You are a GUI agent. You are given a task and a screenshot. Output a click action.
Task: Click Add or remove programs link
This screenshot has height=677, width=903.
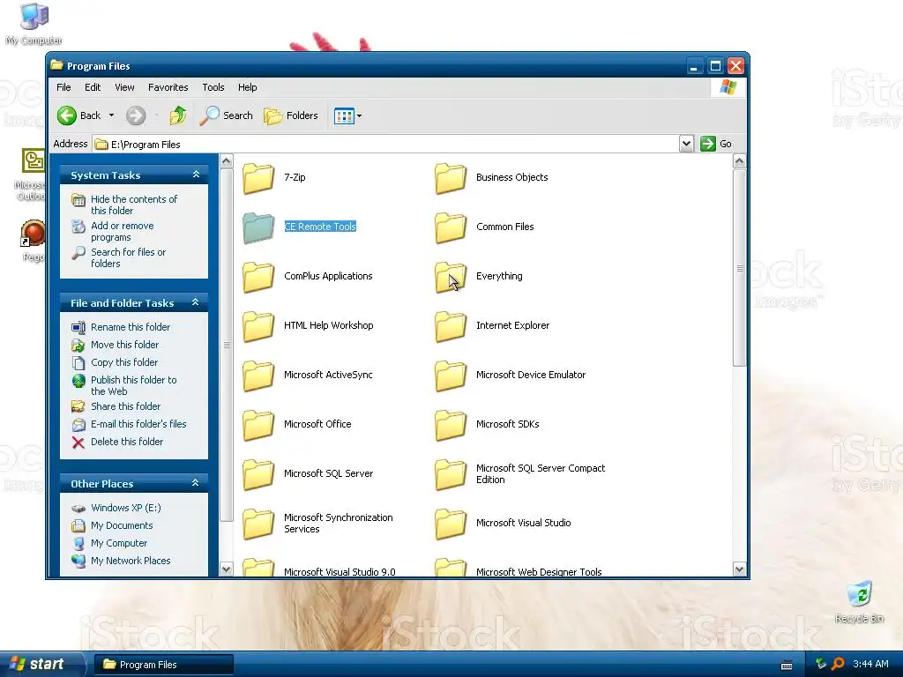pos(122,232)
